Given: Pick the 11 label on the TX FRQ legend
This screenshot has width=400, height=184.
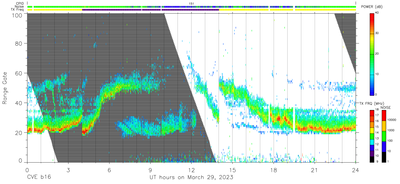Looking at the screenshot, I should click(x=377, y=150).
